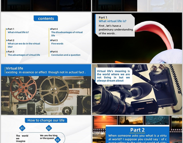The image size is (183, 143).
Task: Click 'The disadvantages of virtual life' entry
Action: tap(67, 34)
